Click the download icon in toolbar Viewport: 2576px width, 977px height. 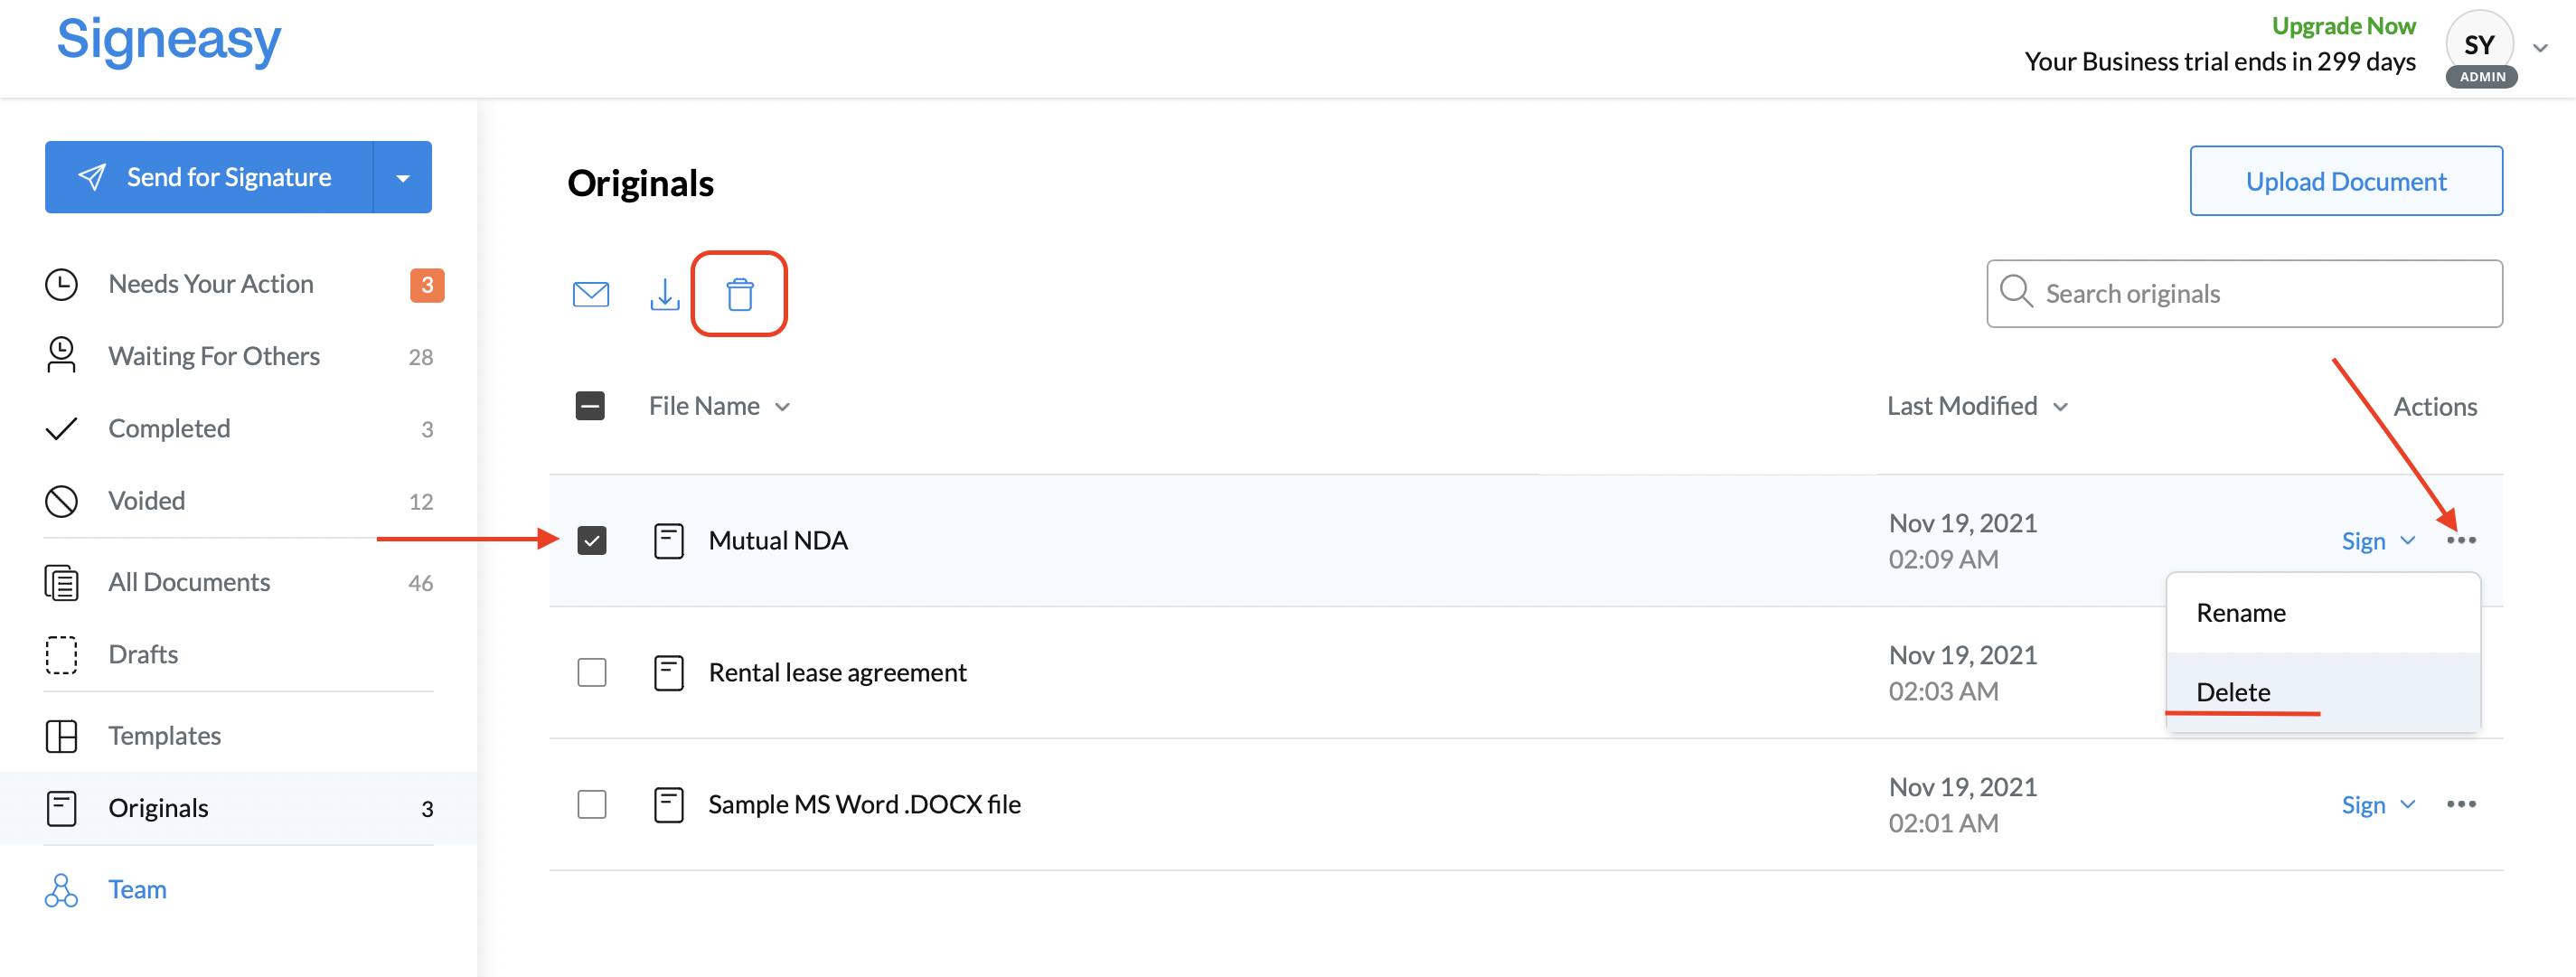click(665, 294)
